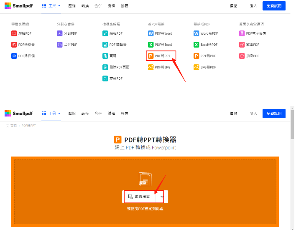The height and width of the screenshot is (230, 296).
Task: Open 簽署 in the PDF轉PPT page navigation
Action: point(124,114)
